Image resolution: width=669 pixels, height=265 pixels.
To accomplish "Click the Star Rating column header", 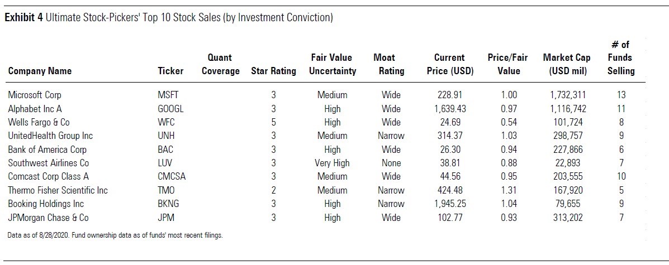I will [274, 71].
